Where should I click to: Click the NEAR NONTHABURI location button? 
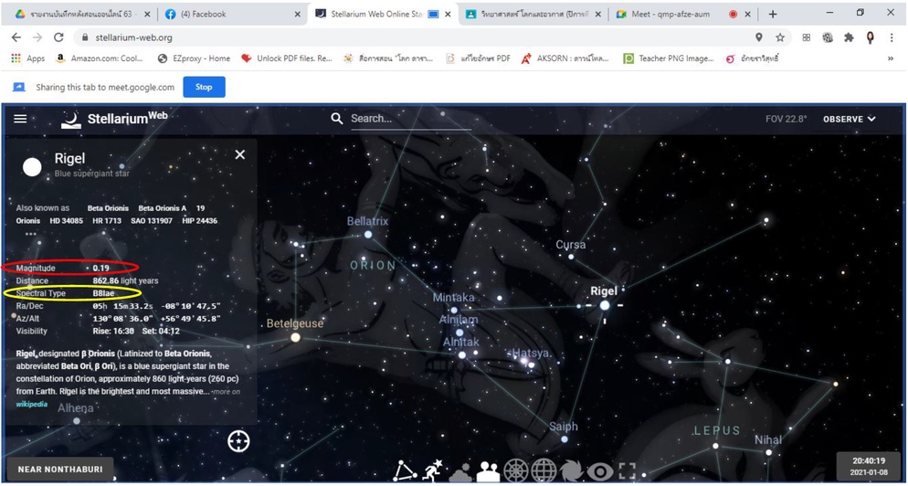coord(60,470)
